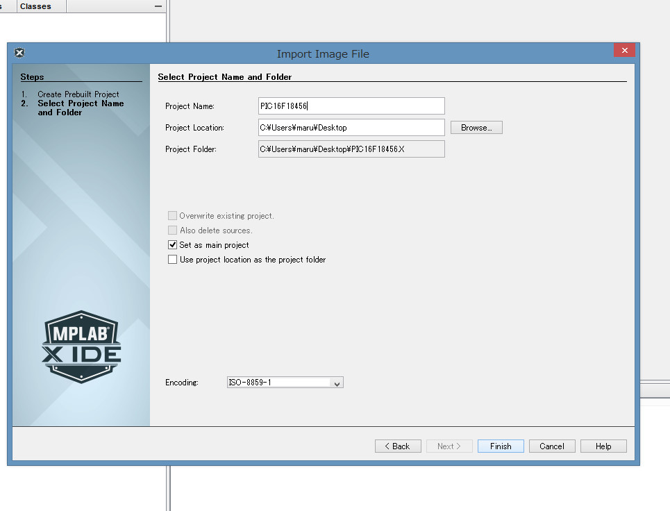
Task: Open the Encoding dropdown
Action: (285, 383)
